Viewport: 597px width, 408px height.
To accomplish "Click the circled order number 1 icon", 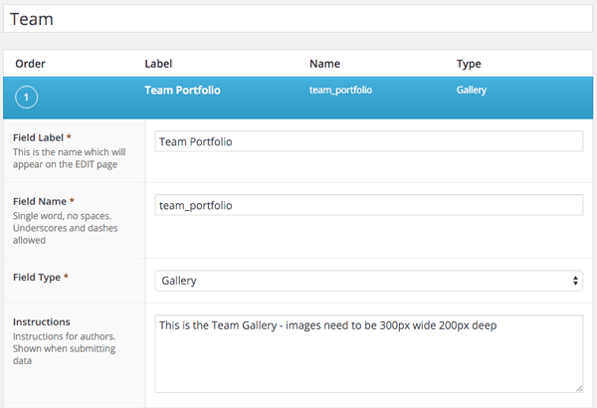I will click(26, 98).
